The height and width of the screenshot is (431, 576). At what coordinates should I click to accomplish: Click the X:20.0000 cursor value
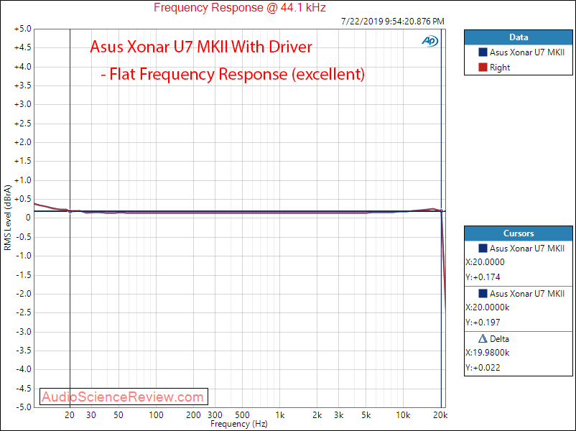pyautogui.click(x=485, y=262)
